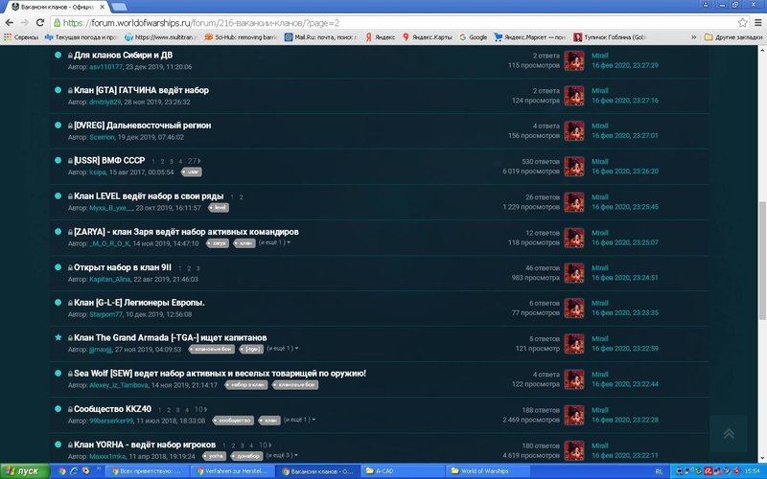Open Mirall avatar on Легионеры Европы row
This screenshot has height=479, width=767.
(573, 308)
